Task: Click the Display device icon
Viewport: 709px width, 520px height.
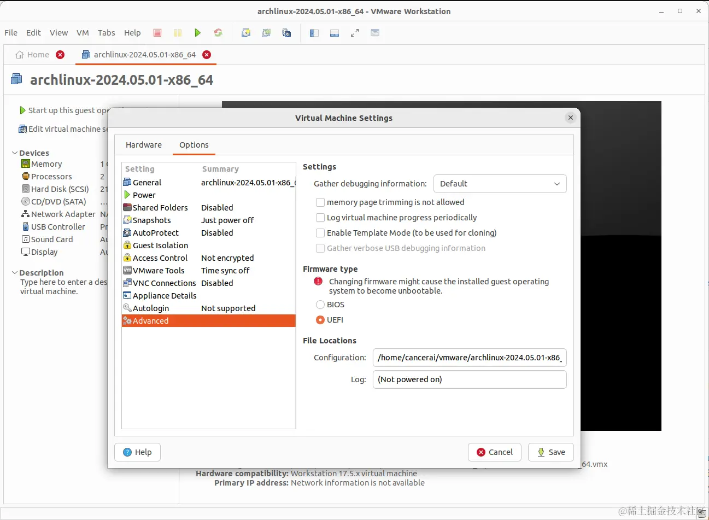Action: (26, 252)
